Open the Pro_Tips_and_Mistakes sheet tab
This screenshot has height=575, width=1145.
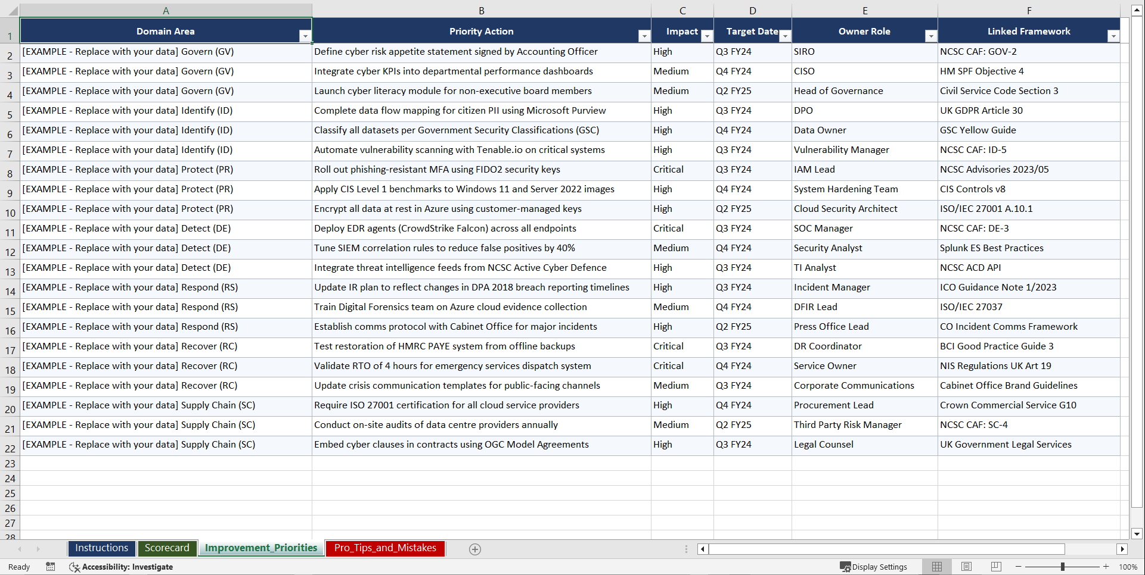(384, 548)
